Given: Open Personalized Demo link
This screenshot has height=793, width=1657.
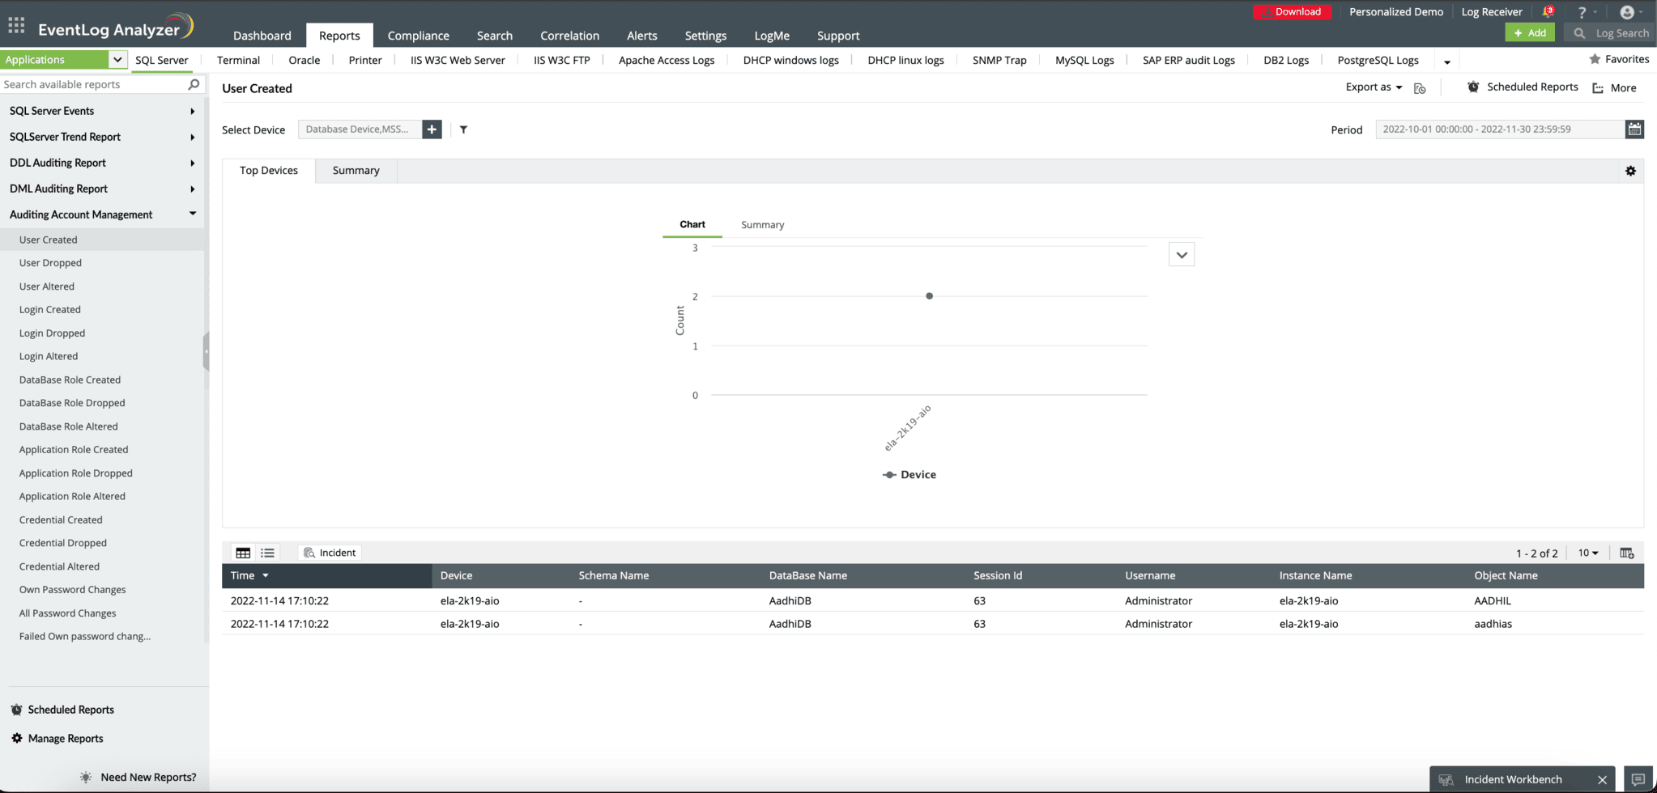Looking at the screenshot, I should (x=1395, y=11).
